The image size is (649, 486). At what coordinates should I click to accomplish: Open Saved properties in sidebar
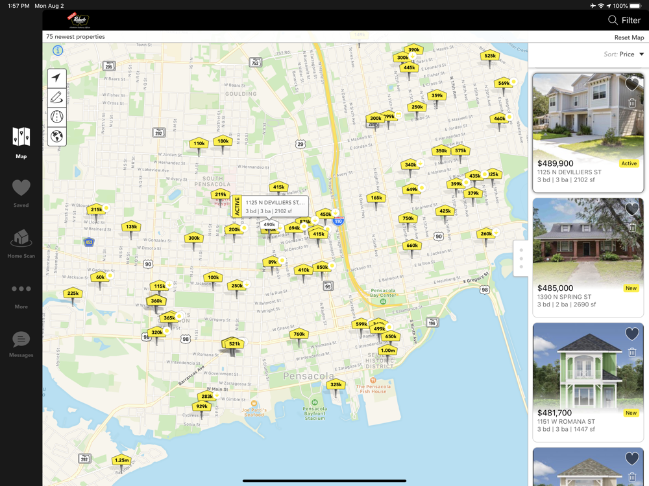21,193
